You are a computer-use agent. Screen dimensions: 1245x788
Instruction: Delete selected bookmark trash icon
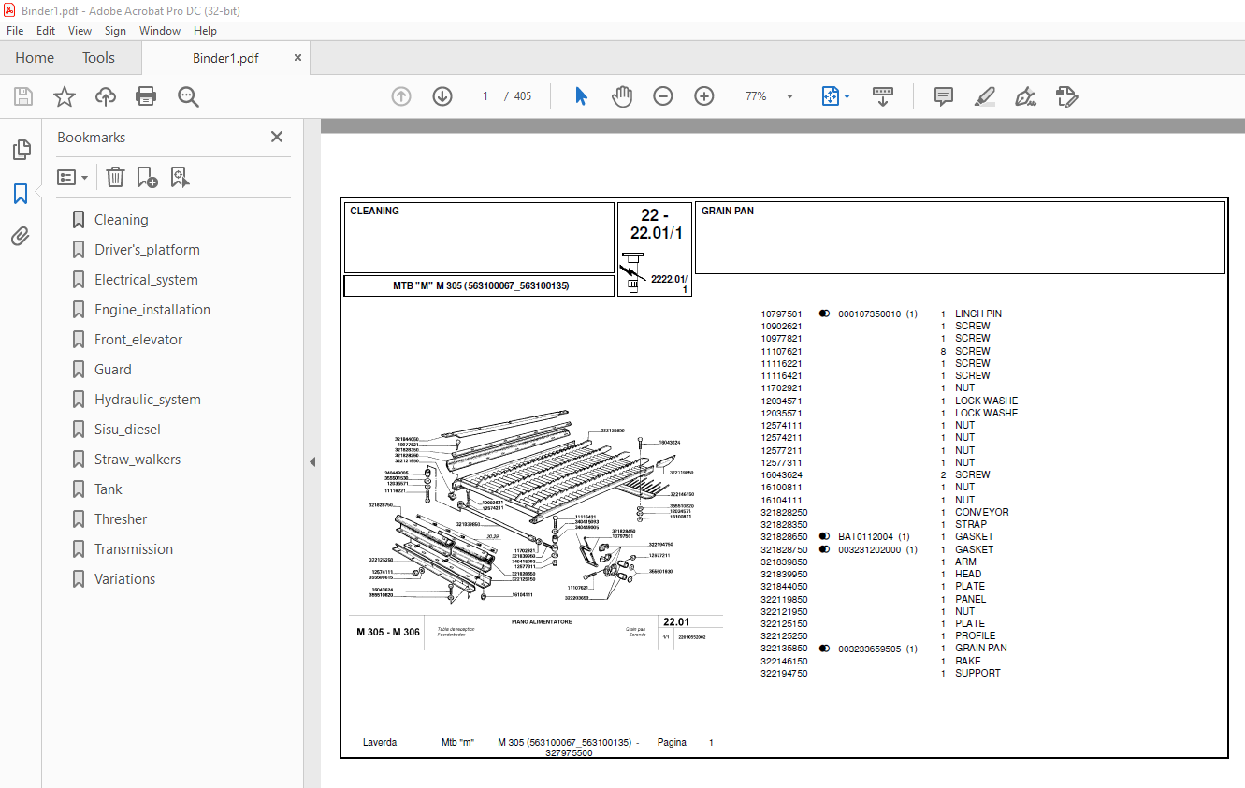(x=115, y=177)
